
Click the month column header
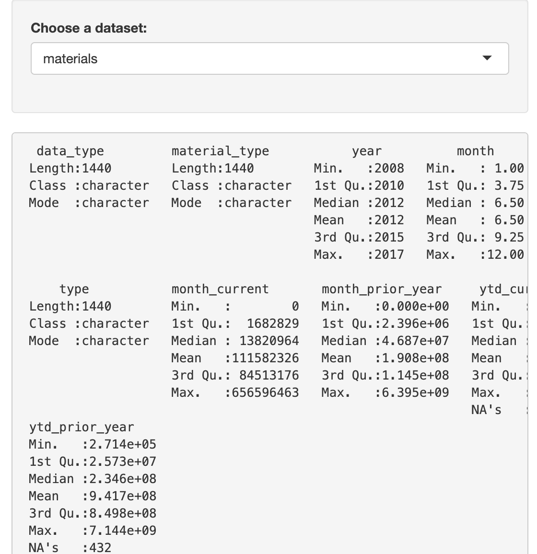[x=475, y=151]
